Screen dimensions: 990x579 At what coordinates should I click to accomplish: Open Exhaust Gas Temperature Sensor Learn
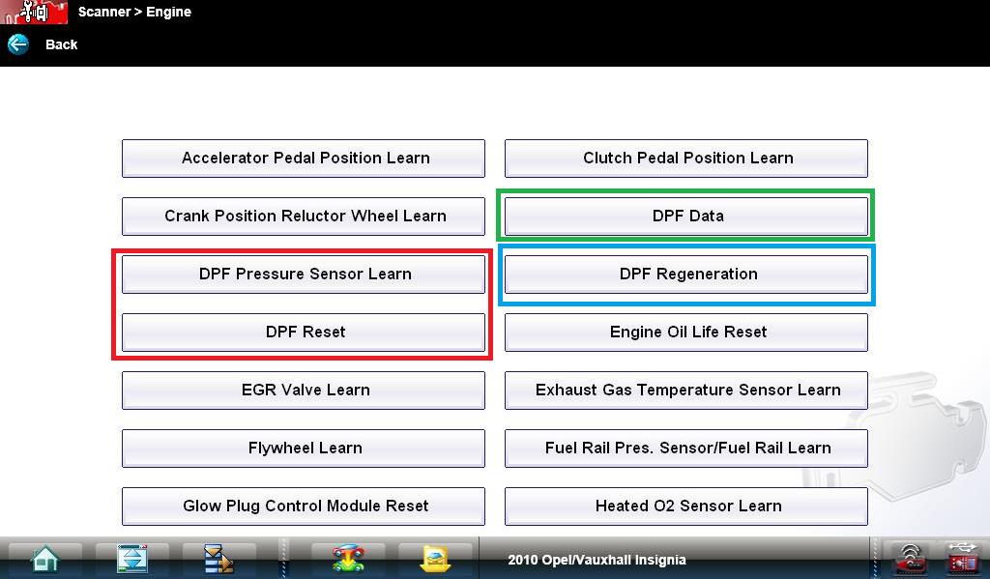click(686, 391)
